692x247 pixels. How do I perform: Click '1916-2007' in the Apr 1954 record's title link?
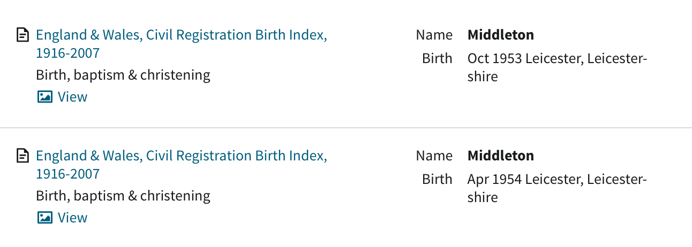[x=67, y=174]
